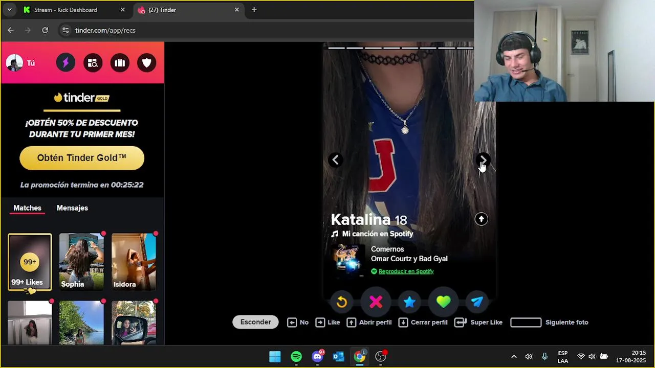Open Wi-Fi network settings icon

(581, 357)
